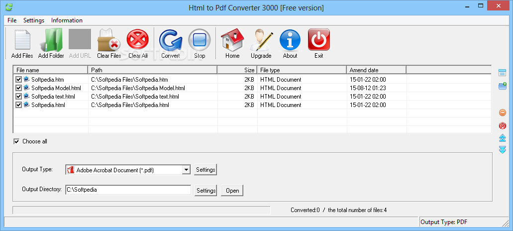Open the About info icon
The image size is (513, 231).
tap(290, 40)
